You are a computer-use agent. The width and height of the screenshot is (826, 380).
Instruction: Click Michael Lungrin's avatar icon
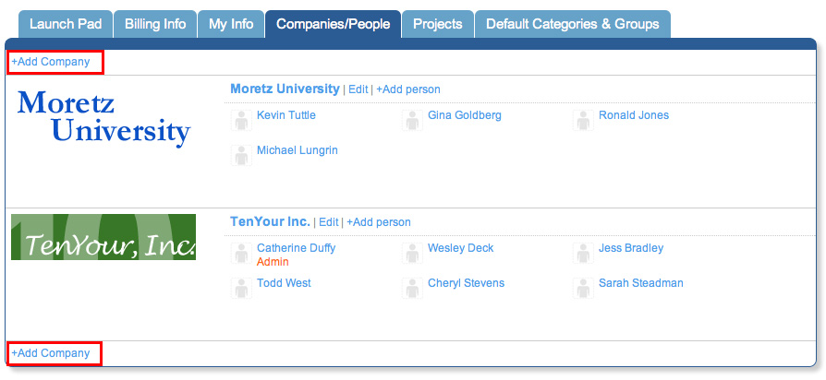tap(241, 156)
